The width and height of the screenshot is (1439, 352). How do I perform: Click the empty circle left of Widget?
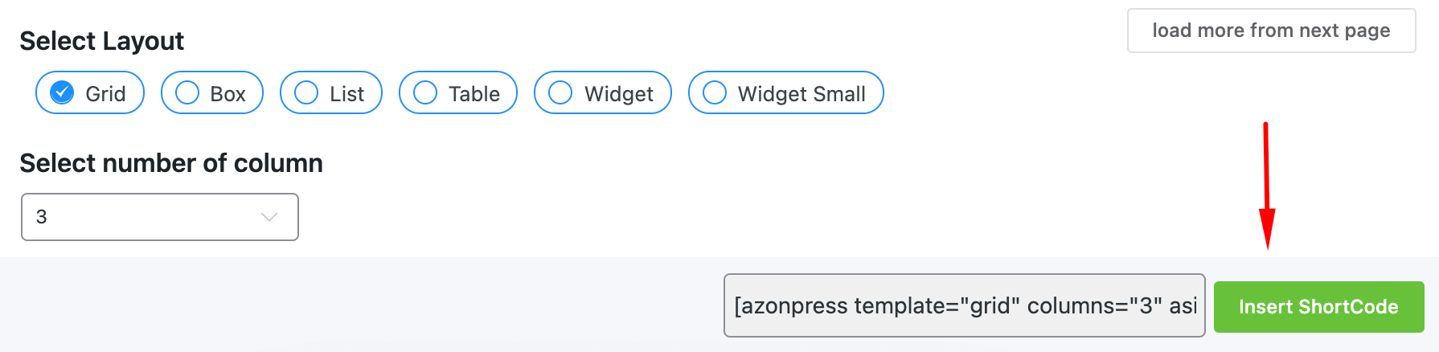[560, 93]
